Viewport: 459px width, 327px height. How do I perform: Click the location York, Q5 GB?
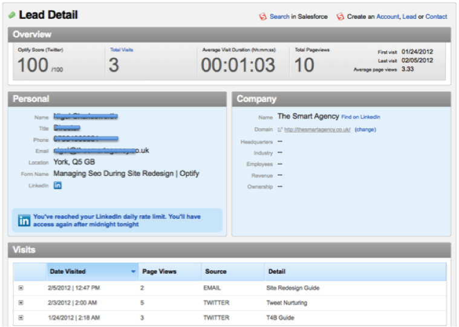click(x=74, y=162)
